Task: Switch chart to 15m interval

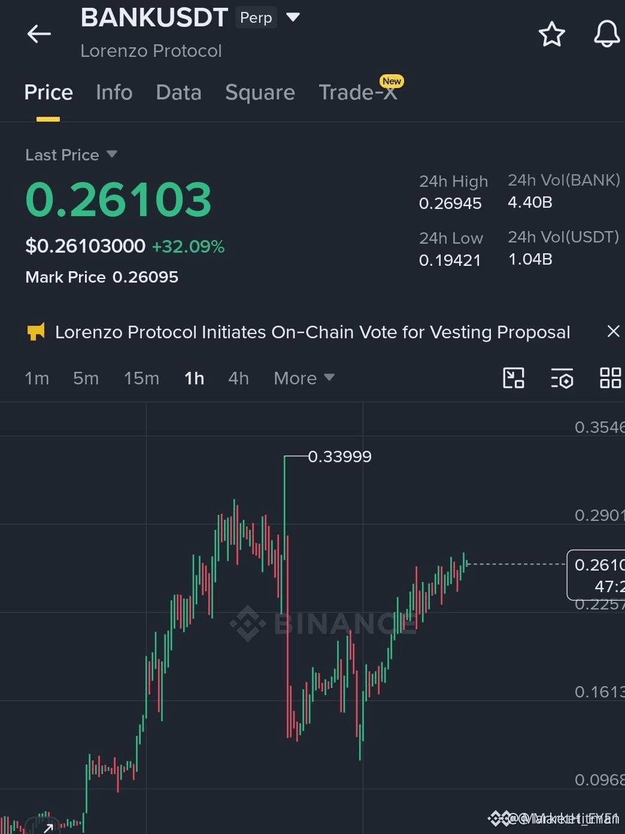Action: [x=141, y=378]
